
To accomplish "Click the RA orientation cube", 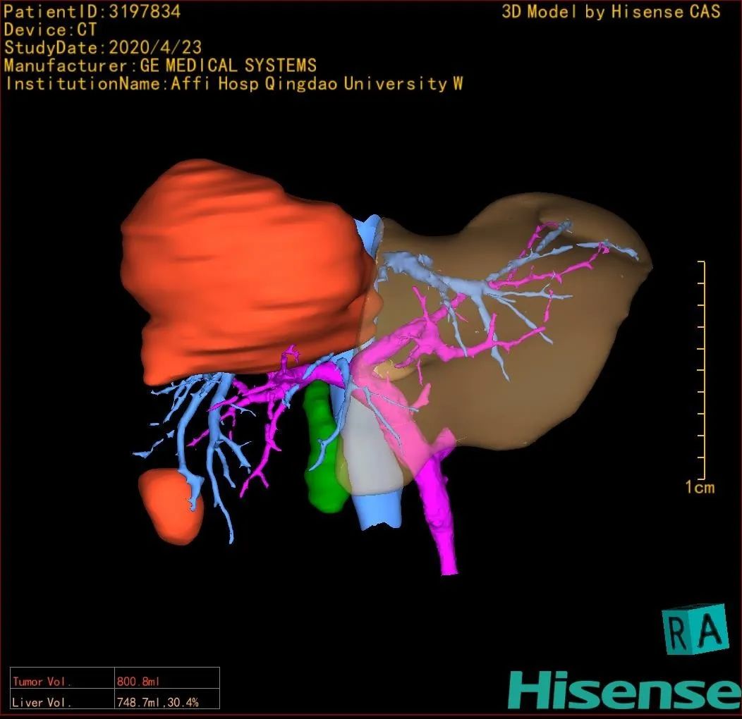I will point(695,629).
